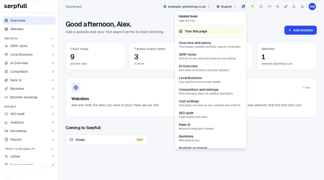
Task: Start the Competitors and rankings tour
Action: point(211,91)
